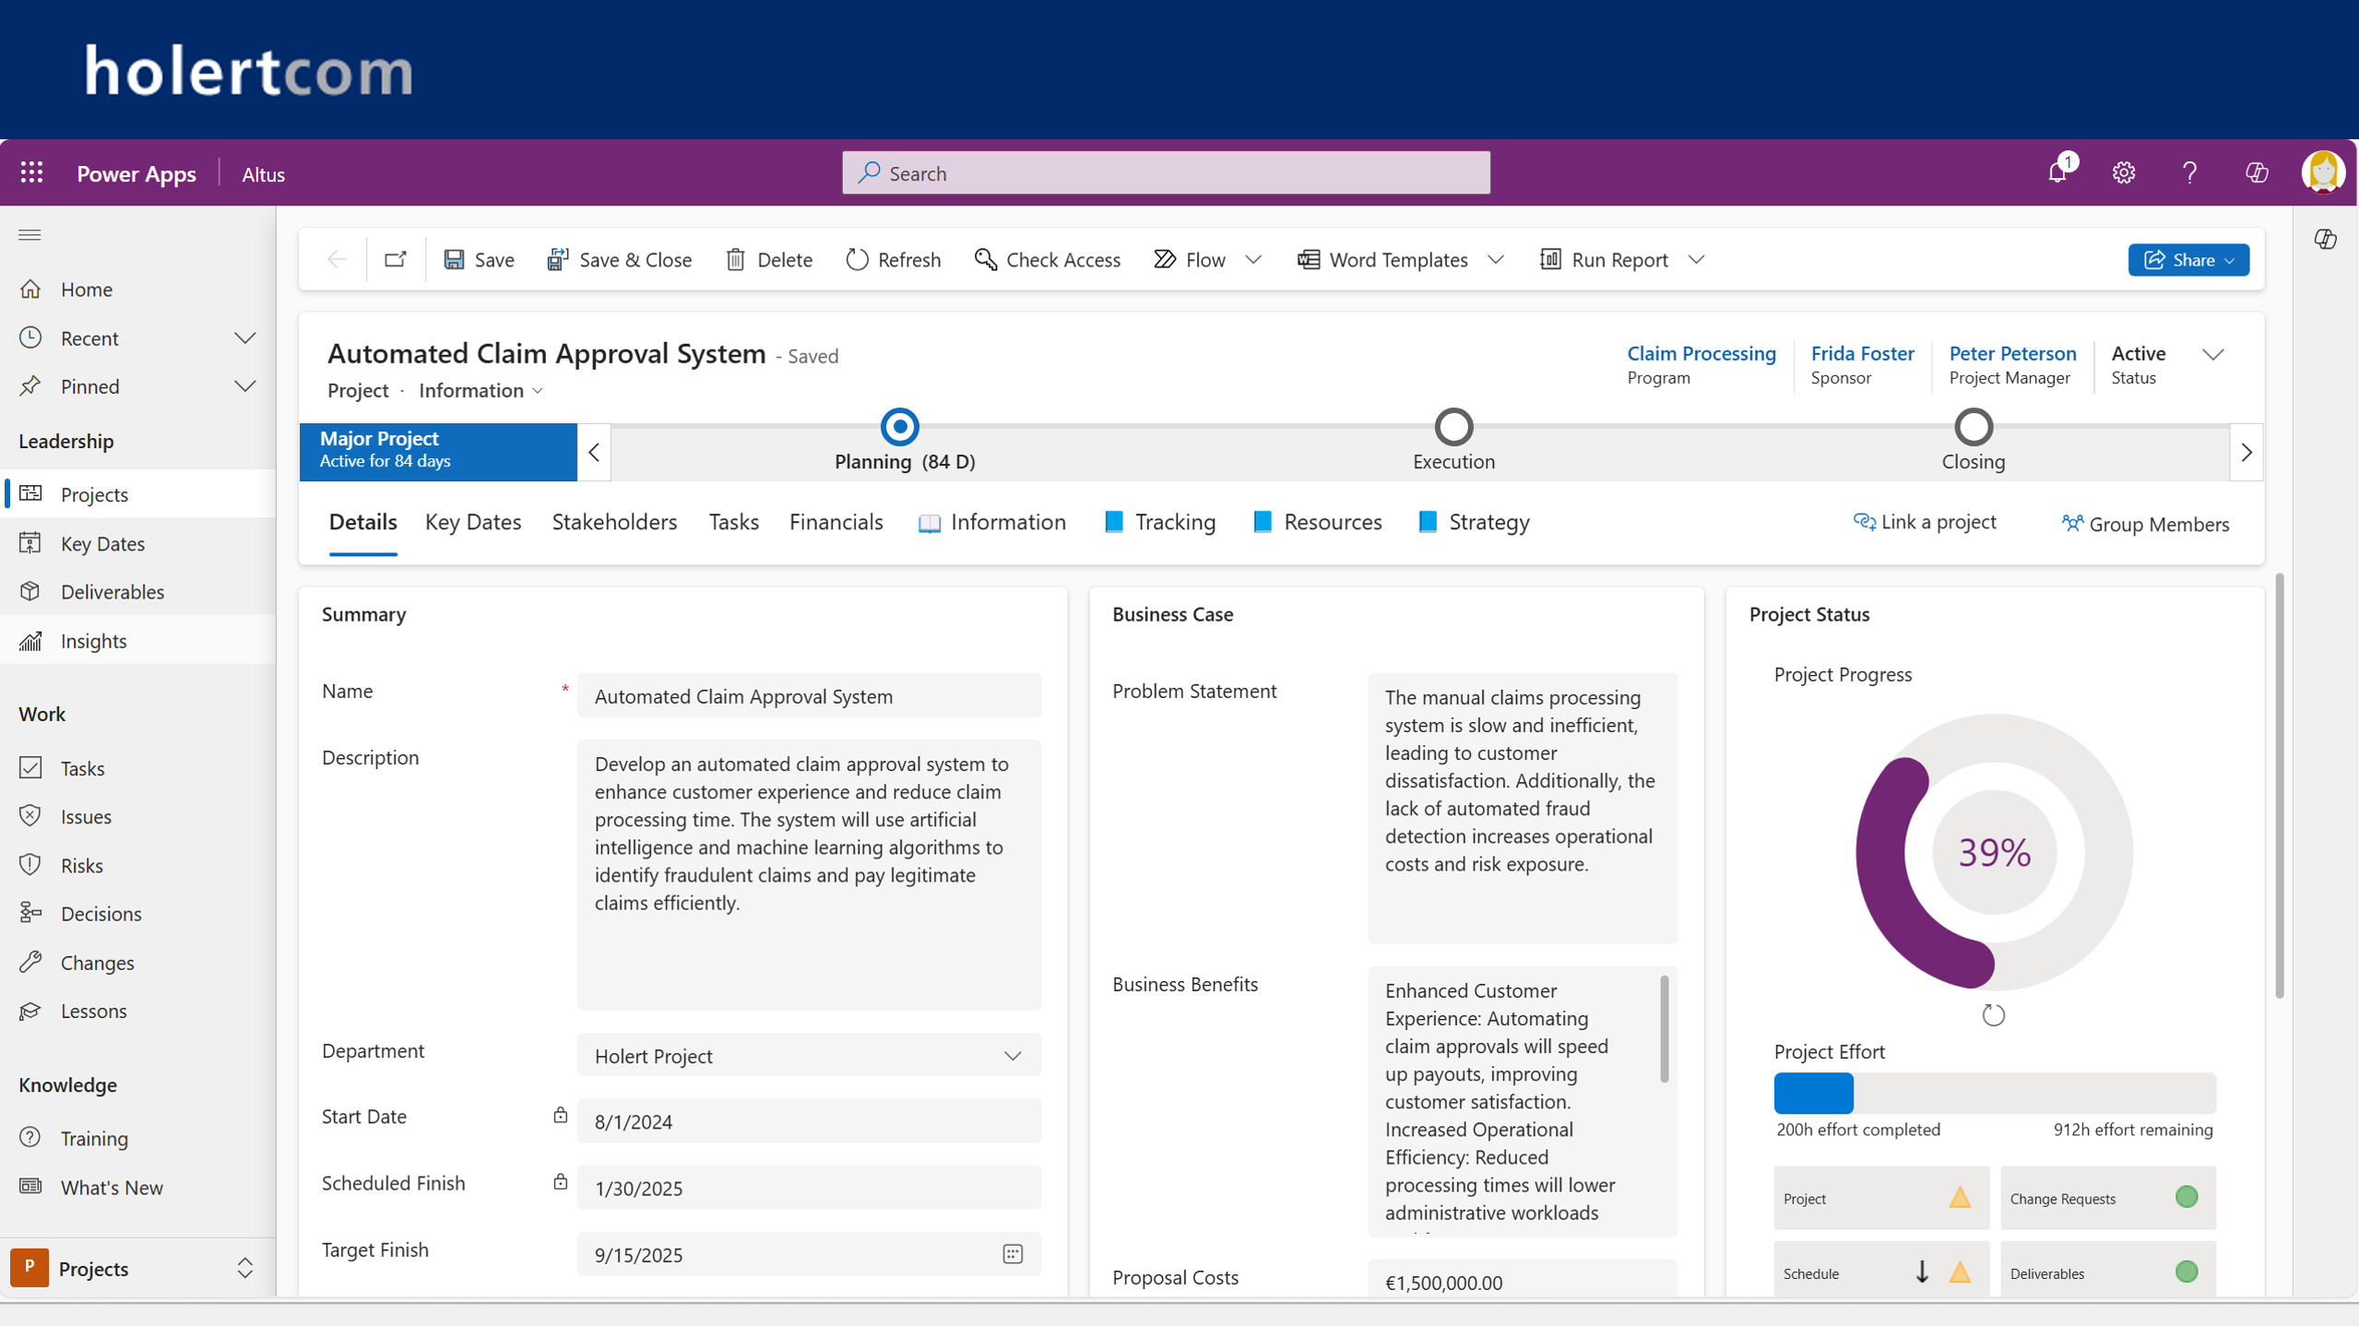Image resolution: width=2359 pixels, height=1326 pixels.
Task: Open the Information form selector dropdown
Action: [481, 390]
